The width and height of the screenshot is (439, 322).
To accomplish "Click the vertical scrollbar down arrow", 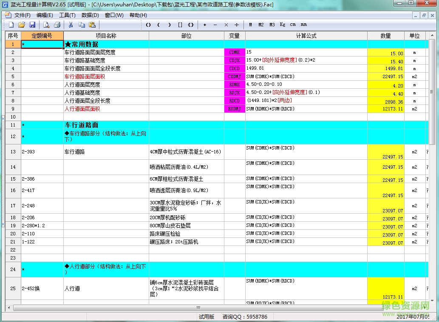I will (x=432, y=301).
